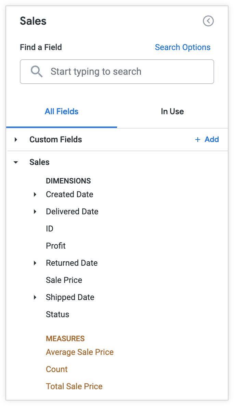The width and height of the screenshot is (234, 406).
Task: Click the magnifying glass search icon
Action: [x=37, y=71]
